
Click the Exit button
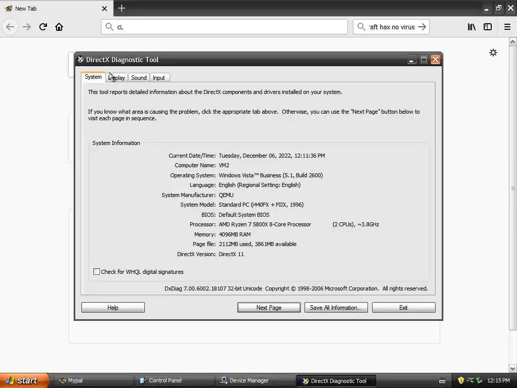click(x=403, y=308)
